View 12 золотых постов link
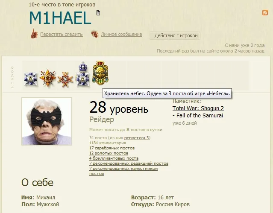Screen dimensions: 273x213 click(x=109, y=153)
